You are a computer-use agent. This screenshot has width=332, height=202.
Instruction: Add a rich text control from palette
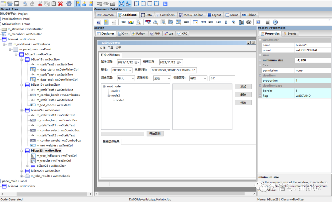click(106, 22)
